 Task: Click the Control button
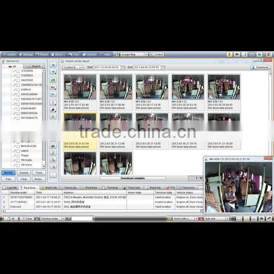157,54
